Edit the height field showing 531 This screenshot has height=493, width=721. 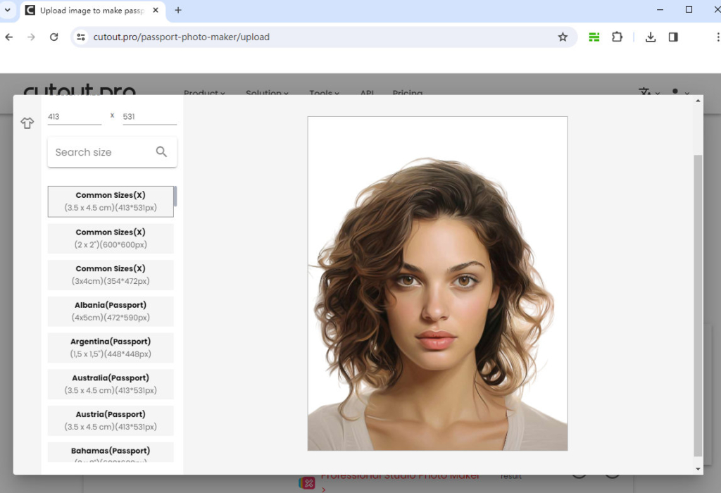[149, 117]
